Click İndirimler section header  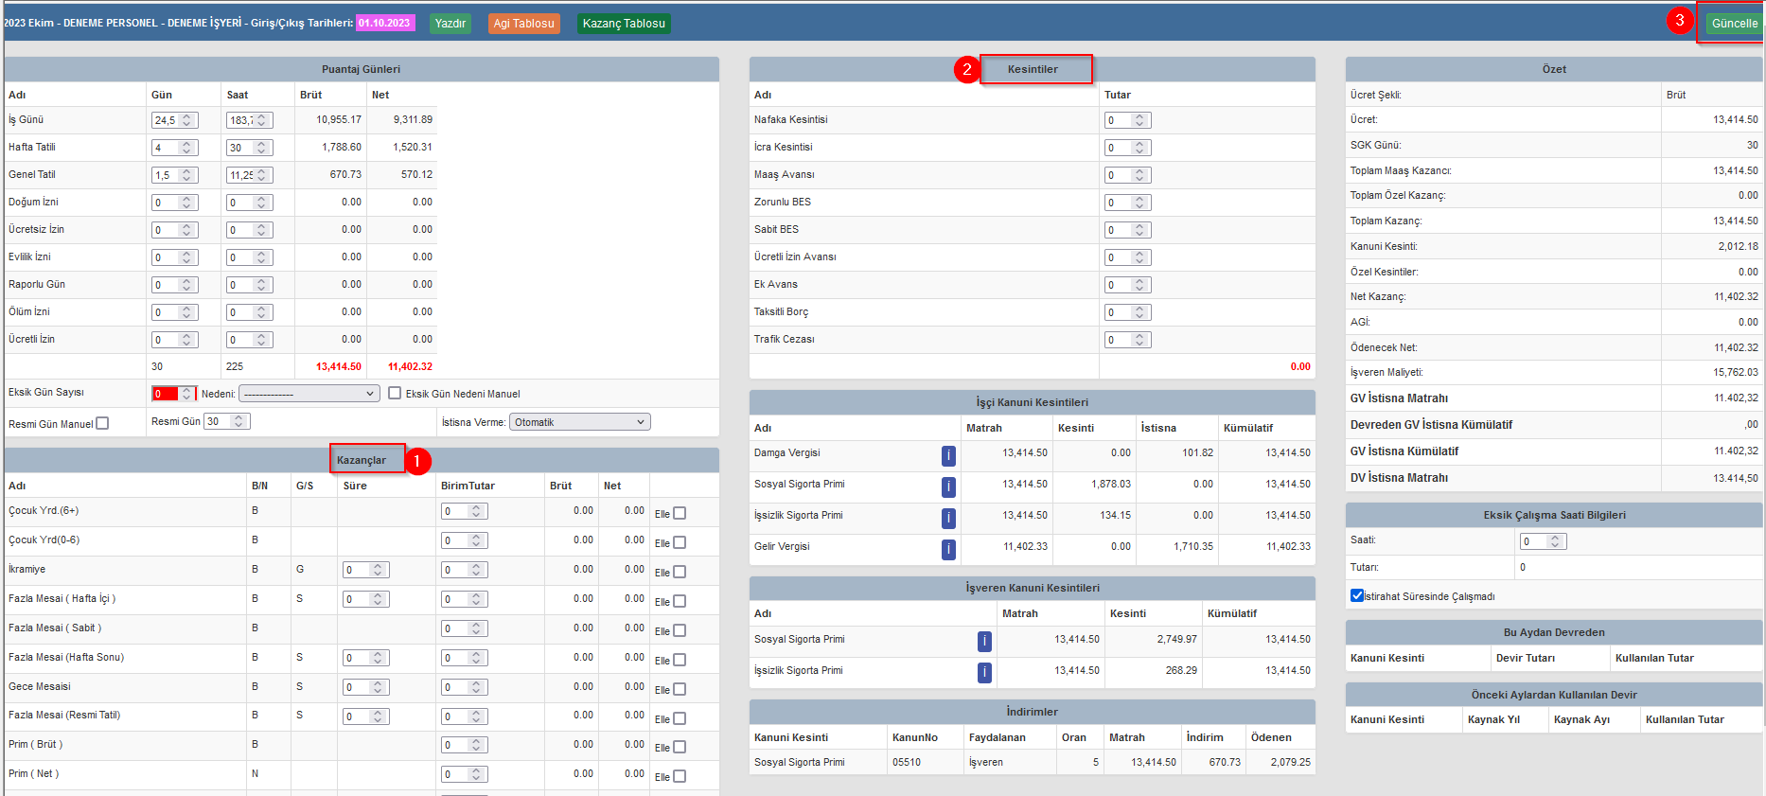[1033, 712]
